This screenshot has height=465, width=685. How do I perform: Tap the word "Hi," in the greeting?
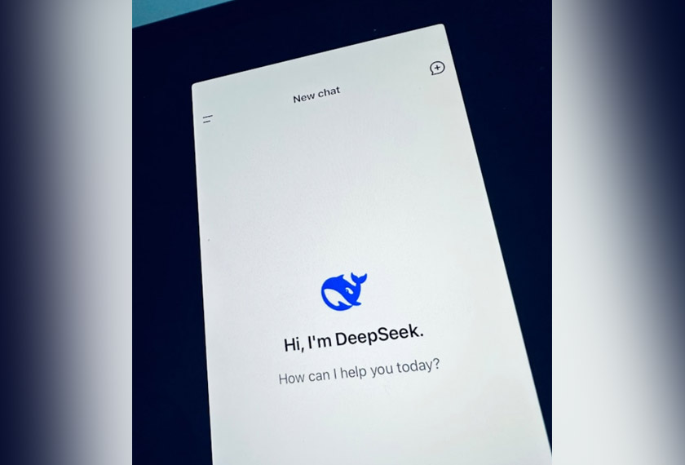294,345
